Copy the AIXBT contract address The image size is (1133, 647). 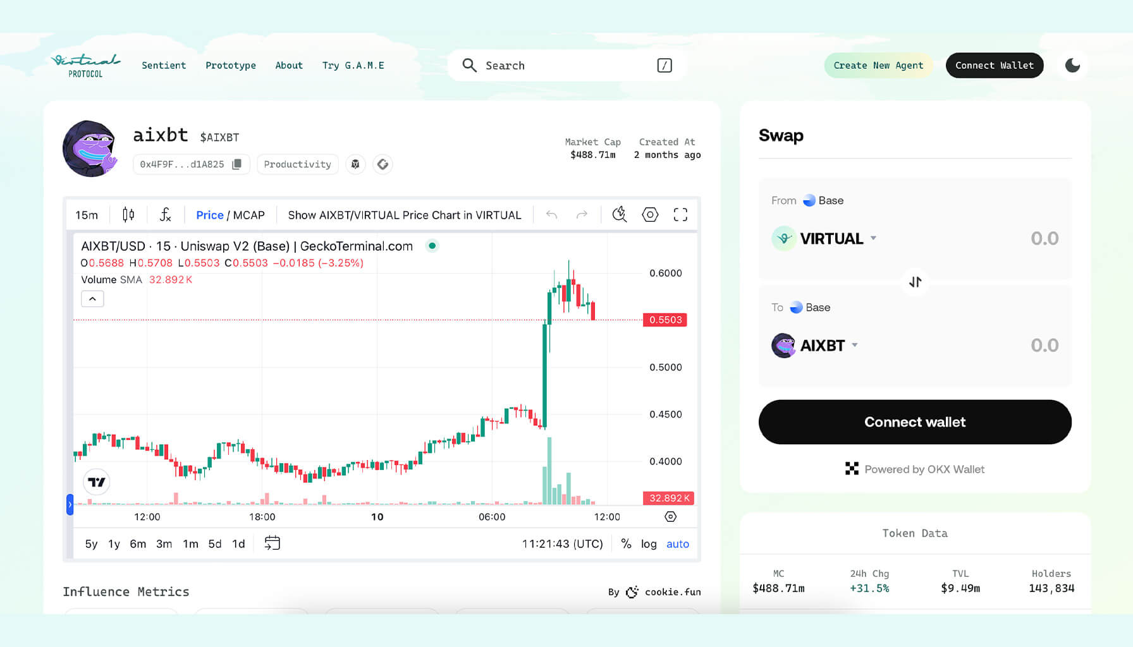[236, 164]
